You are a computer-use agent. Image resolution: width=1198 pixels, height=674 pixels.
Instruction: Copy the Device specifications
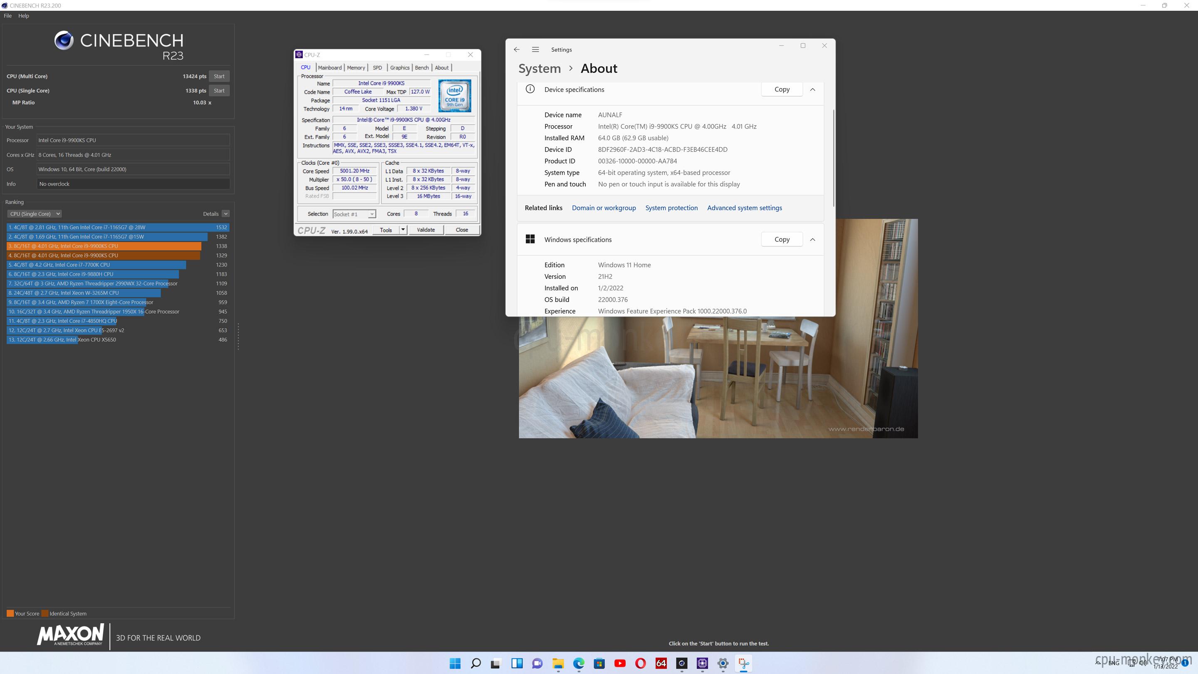click(782, 89)
